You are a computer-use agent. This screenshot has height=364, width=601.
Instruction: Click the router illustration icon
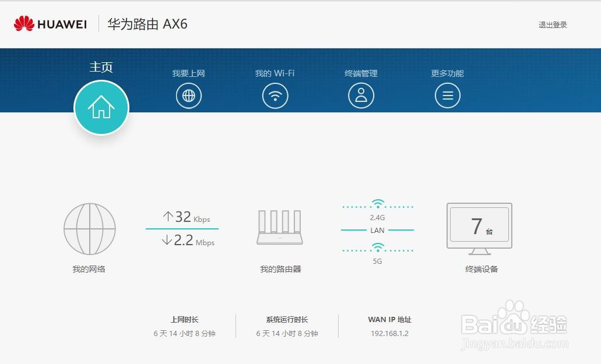[280, 227]
